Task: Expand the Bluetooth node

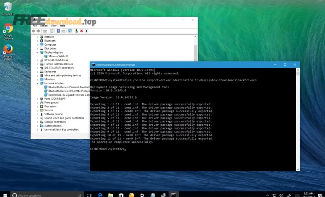Action: pos(37,41)
